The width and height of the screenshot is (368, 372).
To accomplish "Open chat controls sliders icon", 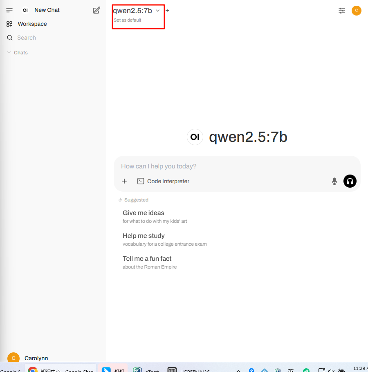I will [x=342, y=11].
